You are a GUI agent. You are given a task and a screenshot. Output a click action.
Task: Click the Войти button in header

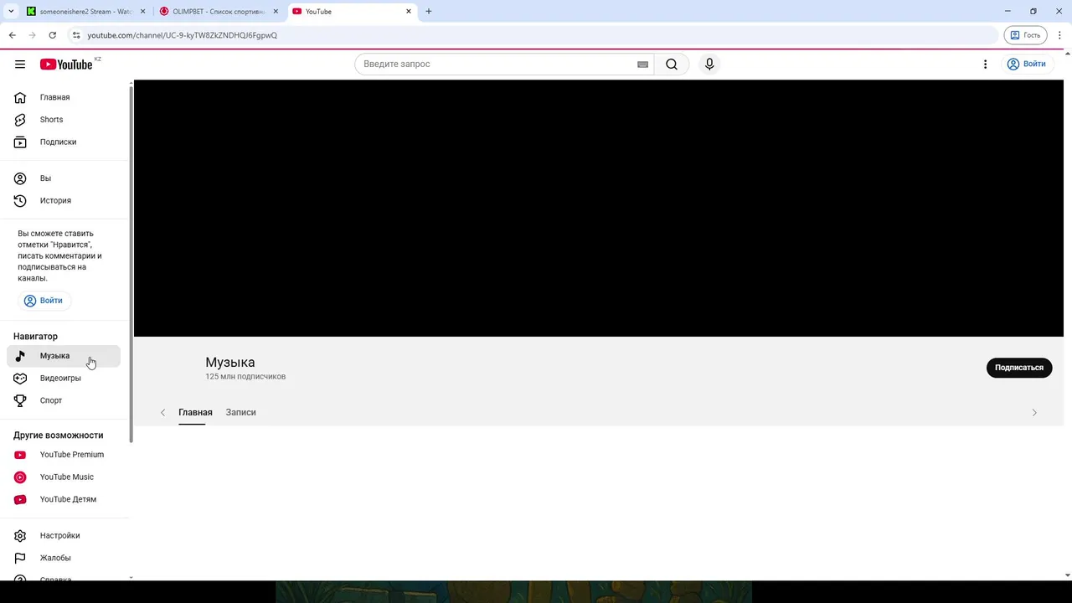pos(1027,64)
